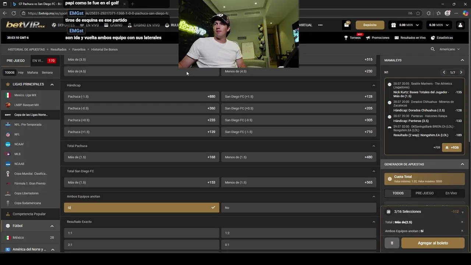Screen dimensions: 471x265
Task: Select NFL. Pre-Temporada in sidebar
Action: (30, 124)
